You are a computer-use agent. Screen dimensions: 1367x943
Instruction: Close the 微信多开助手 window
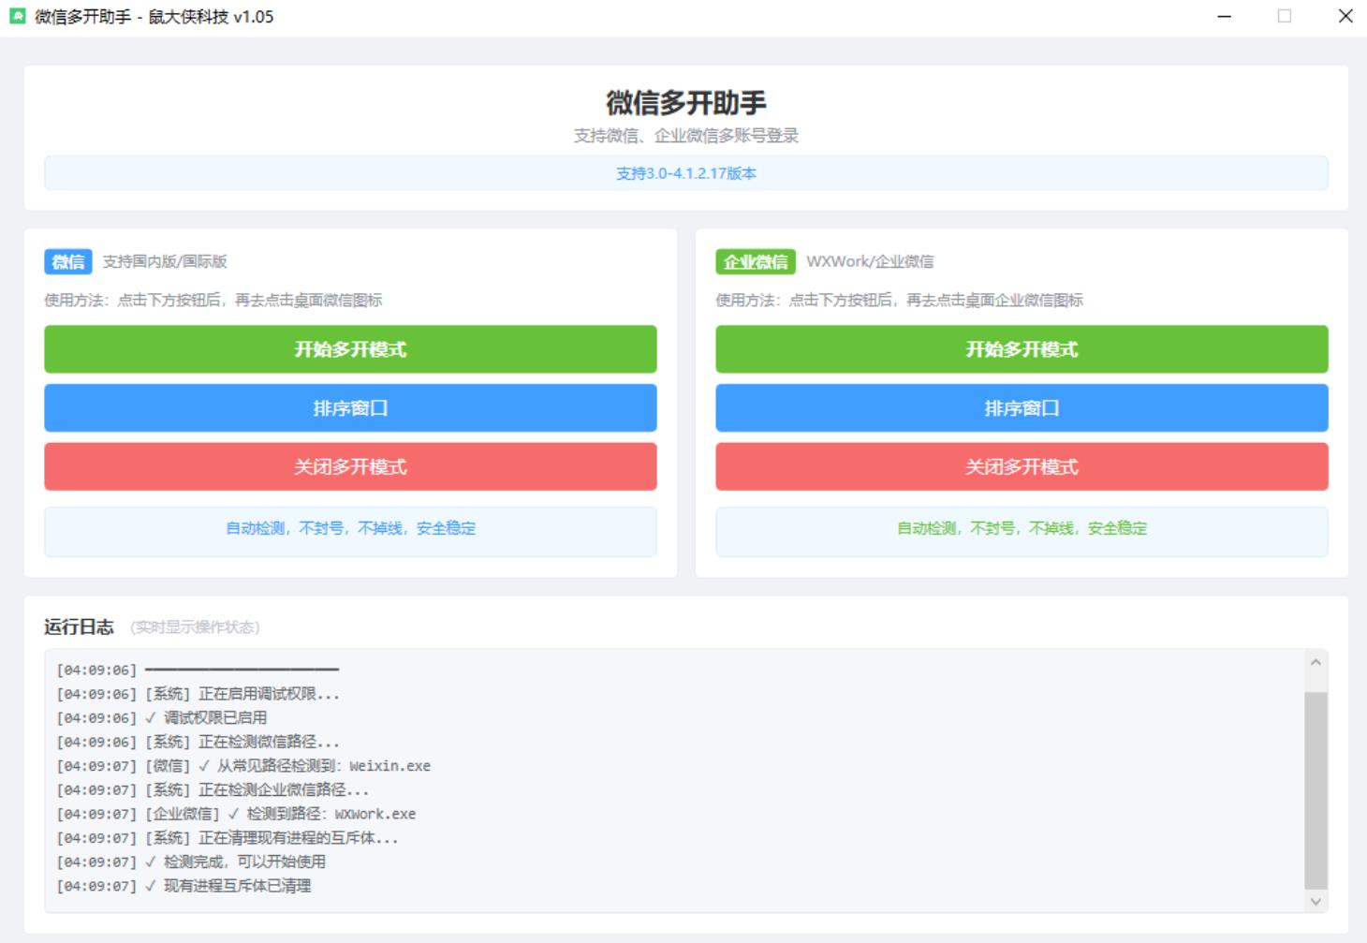pyautogui.click(x=1345, y=16)
